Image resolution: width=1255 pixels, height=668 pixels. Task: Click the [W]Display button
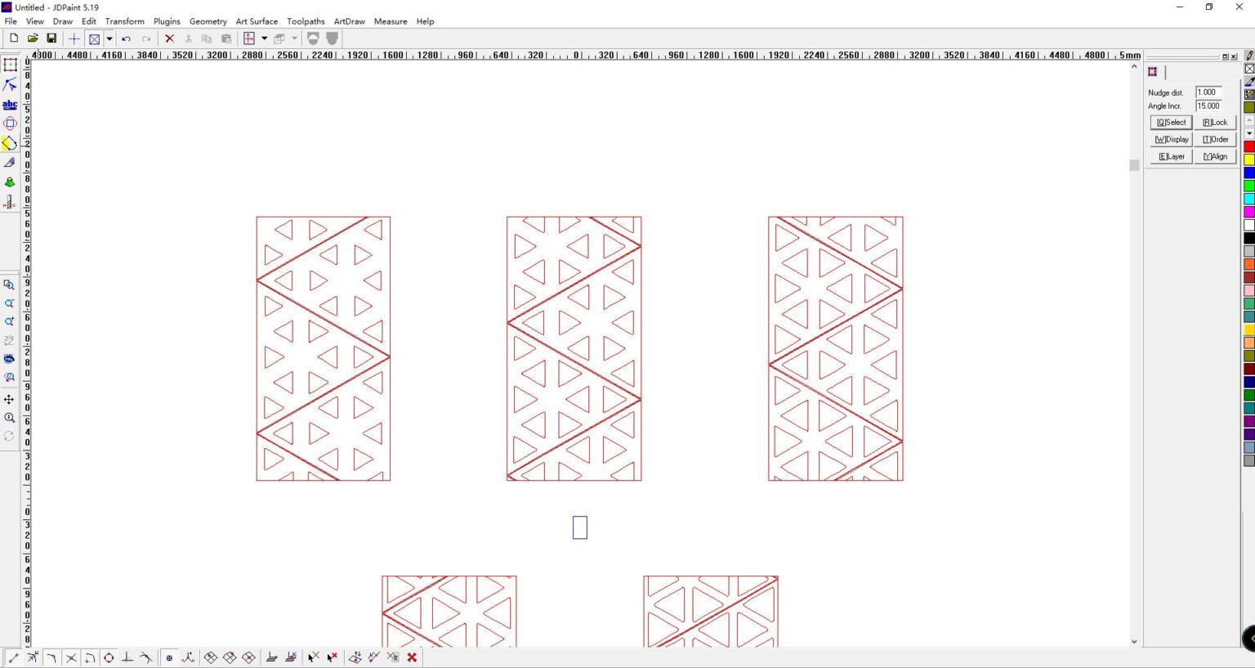point(1171,140)
